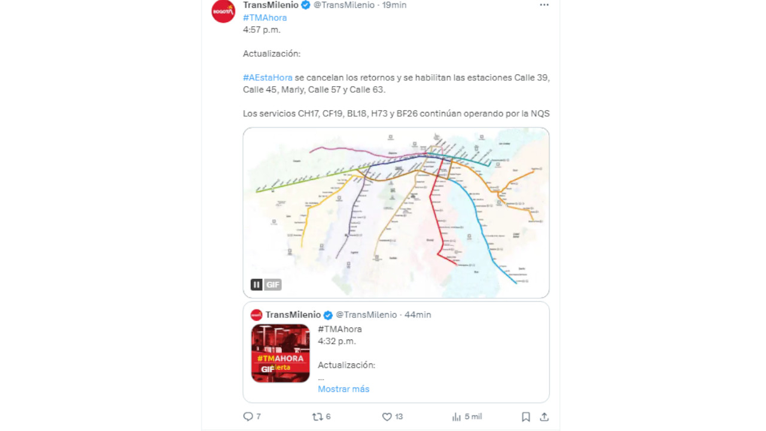Open the tweet's more options menu

pyautogui.click(x=544, y=5)
